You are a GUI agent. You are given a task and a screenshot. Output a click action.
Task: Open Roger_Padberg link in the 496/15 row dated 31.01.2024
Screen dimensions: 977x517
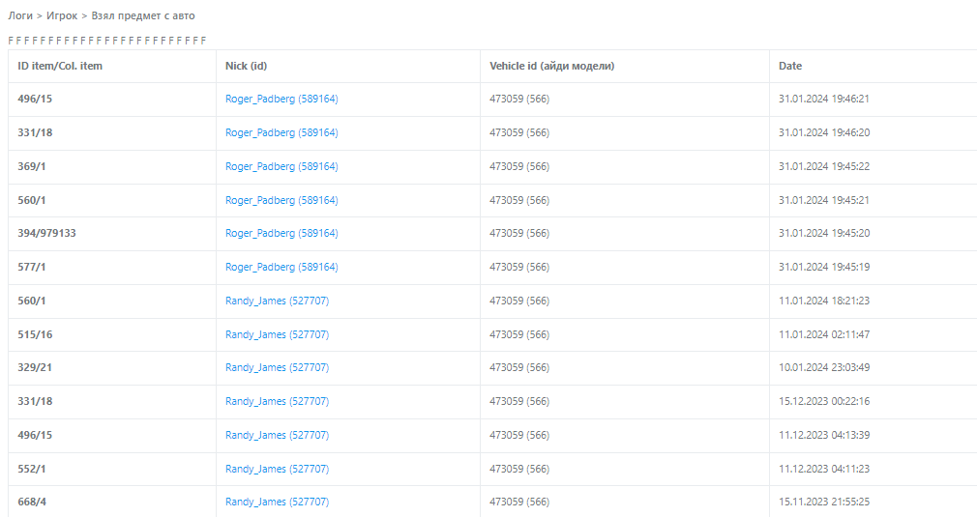(281, 99)
